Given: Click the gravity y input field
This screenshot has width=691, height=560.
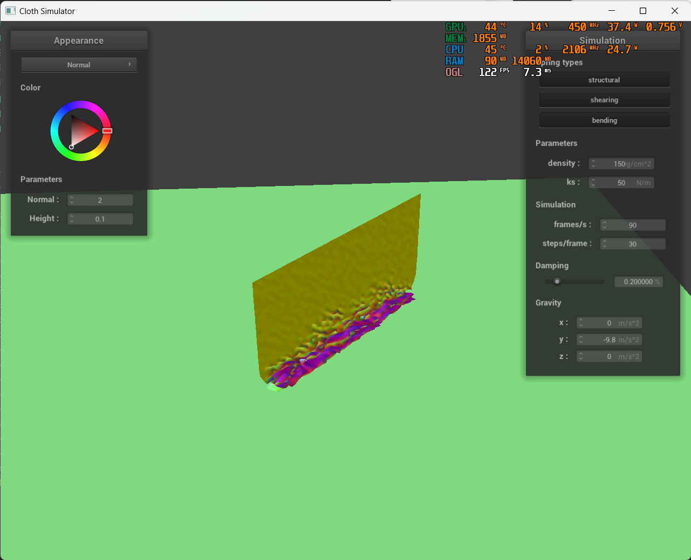Looking at the screenshot, I should click(x=610, y=340).
